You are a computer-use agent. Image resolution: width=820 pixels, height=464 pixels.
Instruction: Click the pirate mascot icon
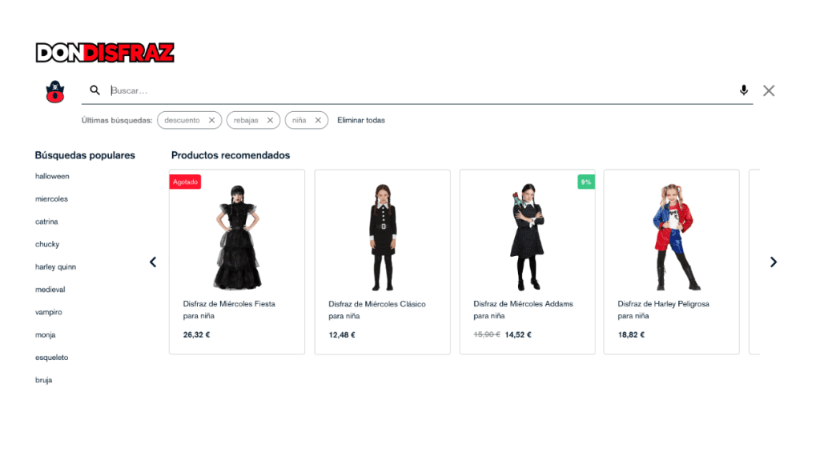pyautogui.click(x=54, y=91)
